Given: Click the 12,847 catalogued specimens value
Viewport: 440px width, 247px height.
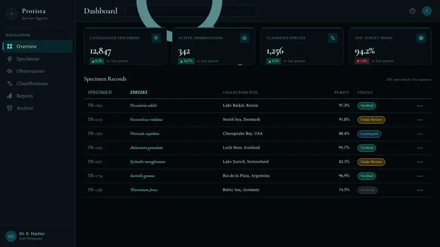Looking at the screenshot, I should [101, 51].
